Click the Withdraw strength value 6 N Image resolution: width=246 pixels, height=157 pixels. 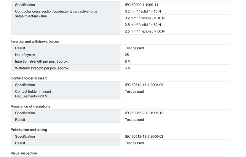point(127,68)
